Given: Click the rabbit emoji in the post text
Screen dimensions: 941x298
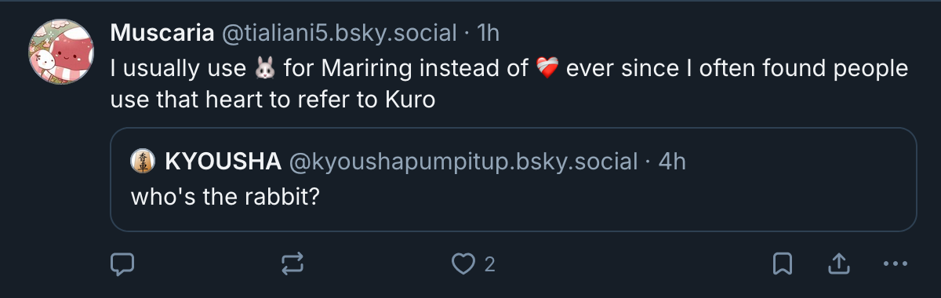Looking at the screenshot, I should 265,69.
